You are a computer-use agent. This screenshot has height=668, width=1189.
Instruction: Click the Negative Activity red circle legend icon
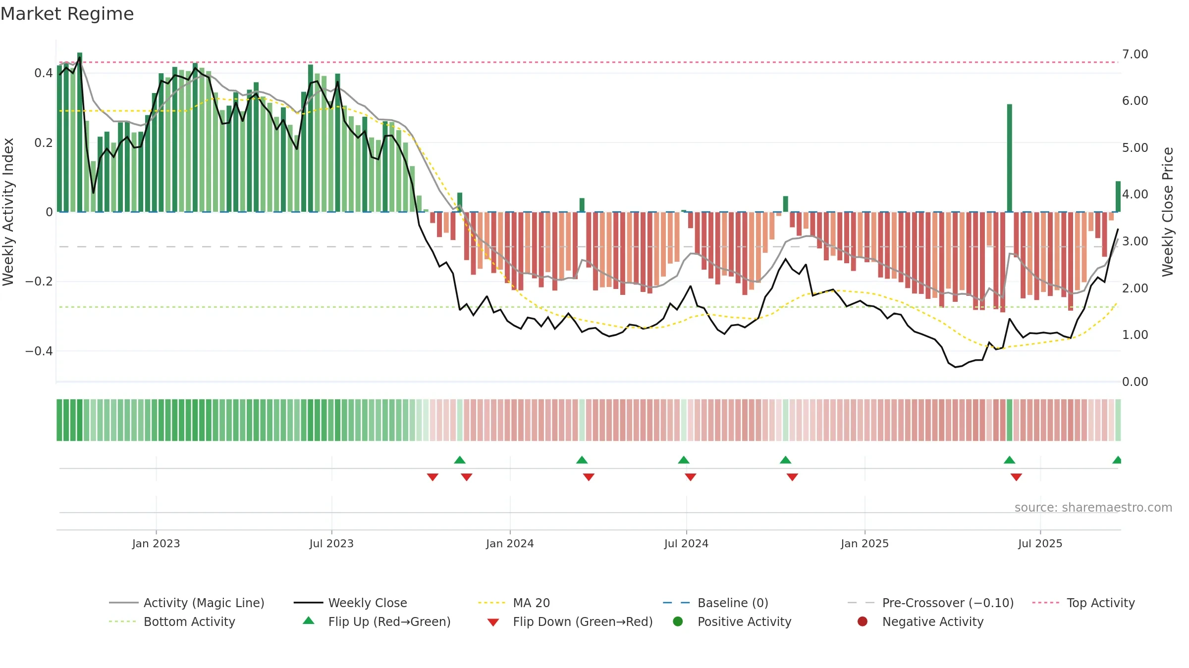coord(863,621)
